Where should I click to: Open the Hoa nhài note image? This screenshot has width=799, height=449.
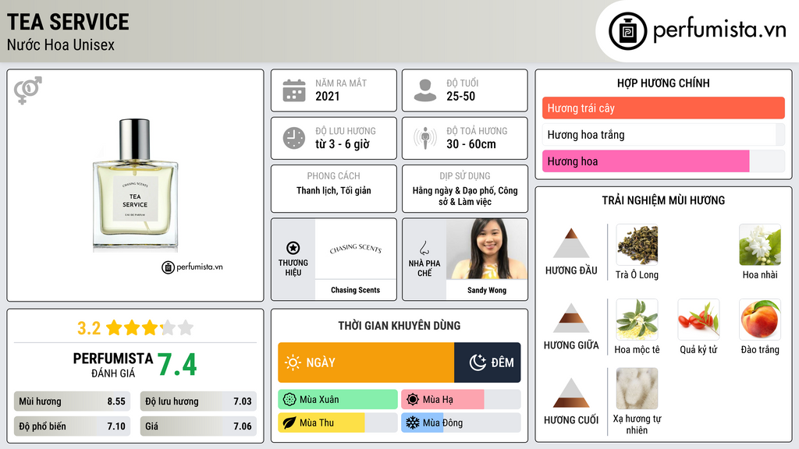[760, 245]
